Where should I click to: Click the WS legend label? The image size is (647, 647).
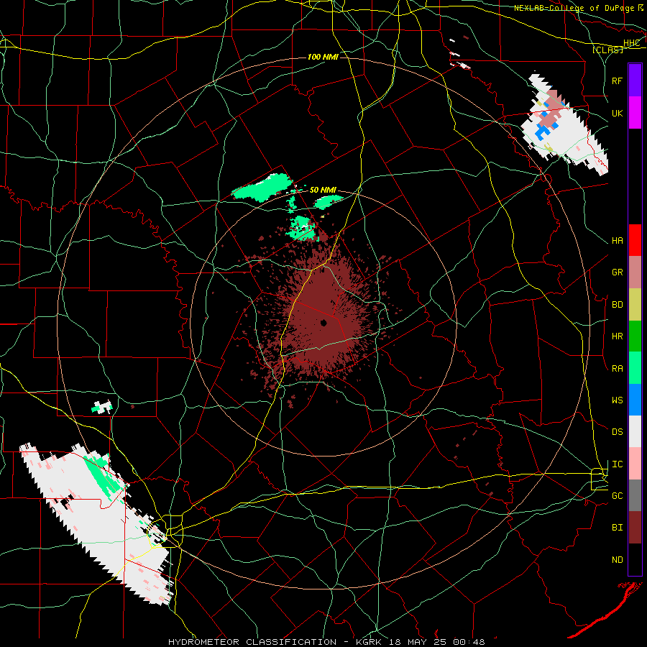(617, 400)
